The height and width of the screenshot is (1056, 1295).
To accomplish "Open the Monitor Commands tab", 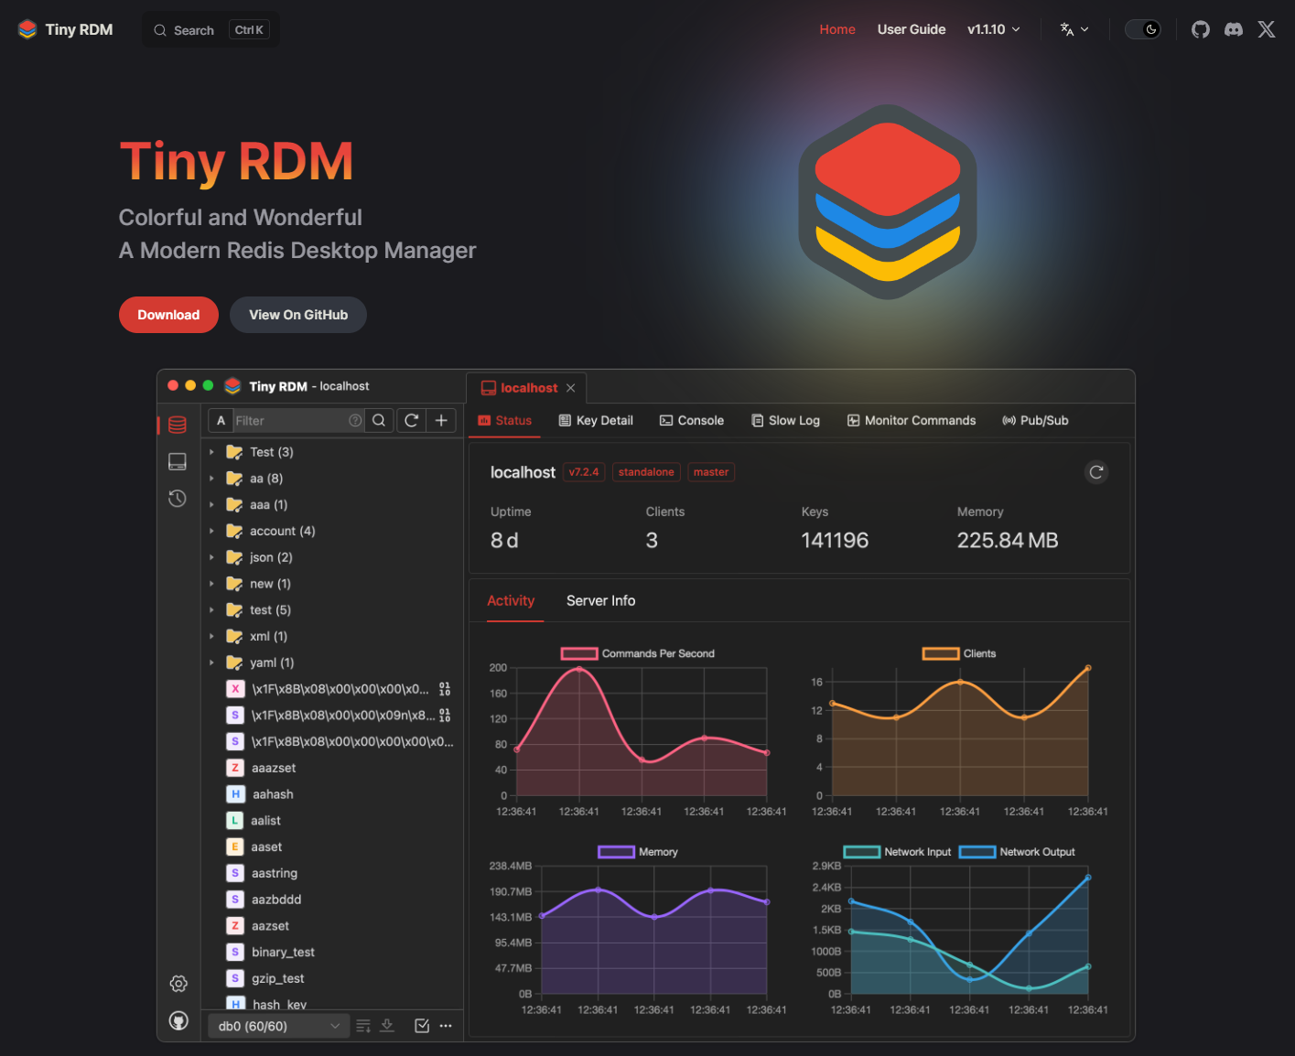I will pos(911,420).
